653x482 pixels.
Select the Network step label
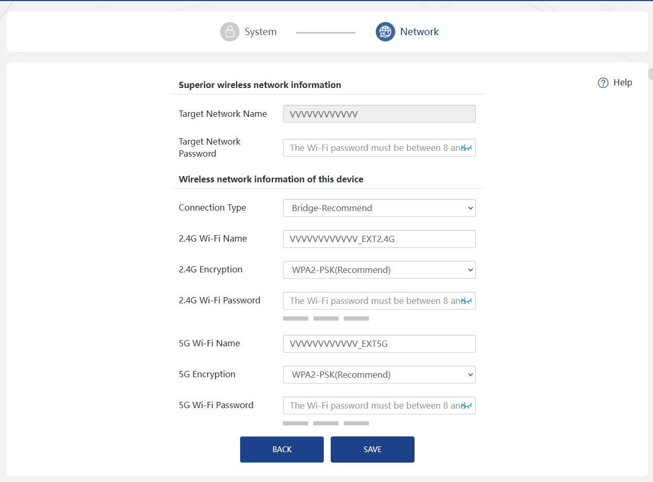click(419, 32)
